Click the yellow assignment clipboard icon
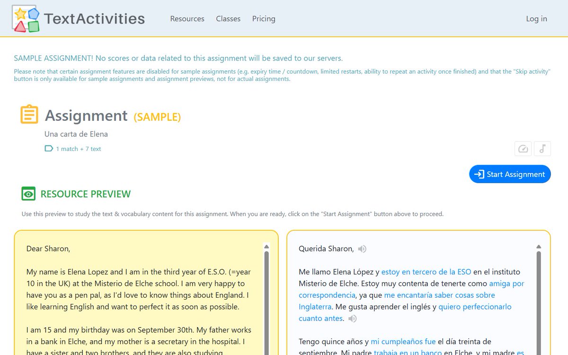The width and height of the screenshot is (568, 355). (x=28, y=114)
